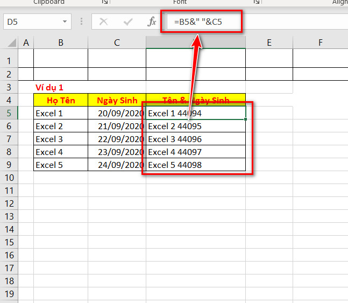348x303 pixels.
Task: Click the Enter checkmark formula bar icon
Action: tap(128, 22)
